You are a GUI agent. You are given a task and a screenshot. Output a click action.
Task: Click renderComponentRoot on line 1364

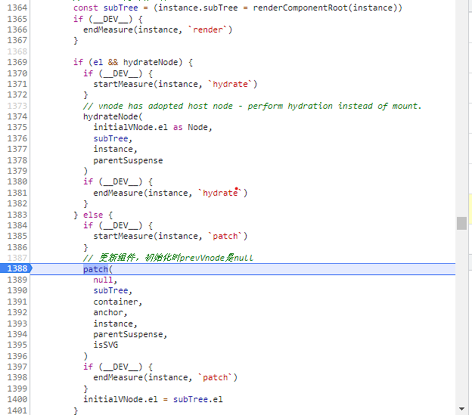pyautogui.click(x=301, y=8)
